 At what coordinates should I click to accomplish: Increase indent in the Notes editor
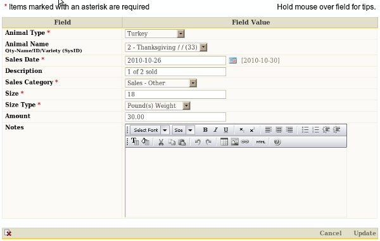336,130
